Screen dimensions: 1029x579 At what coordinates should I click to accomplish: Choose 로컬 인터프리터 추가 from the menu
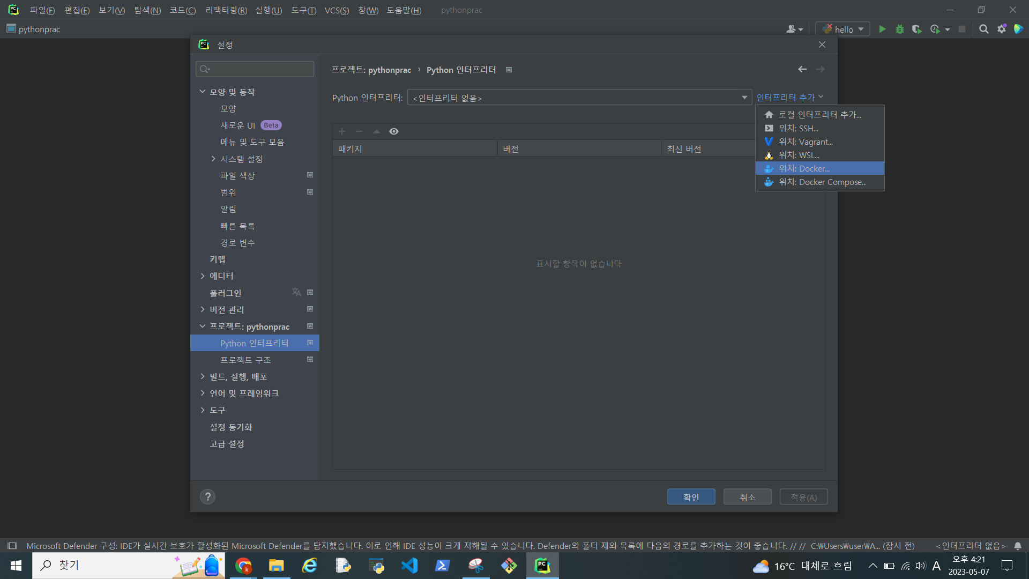(819, 115)
